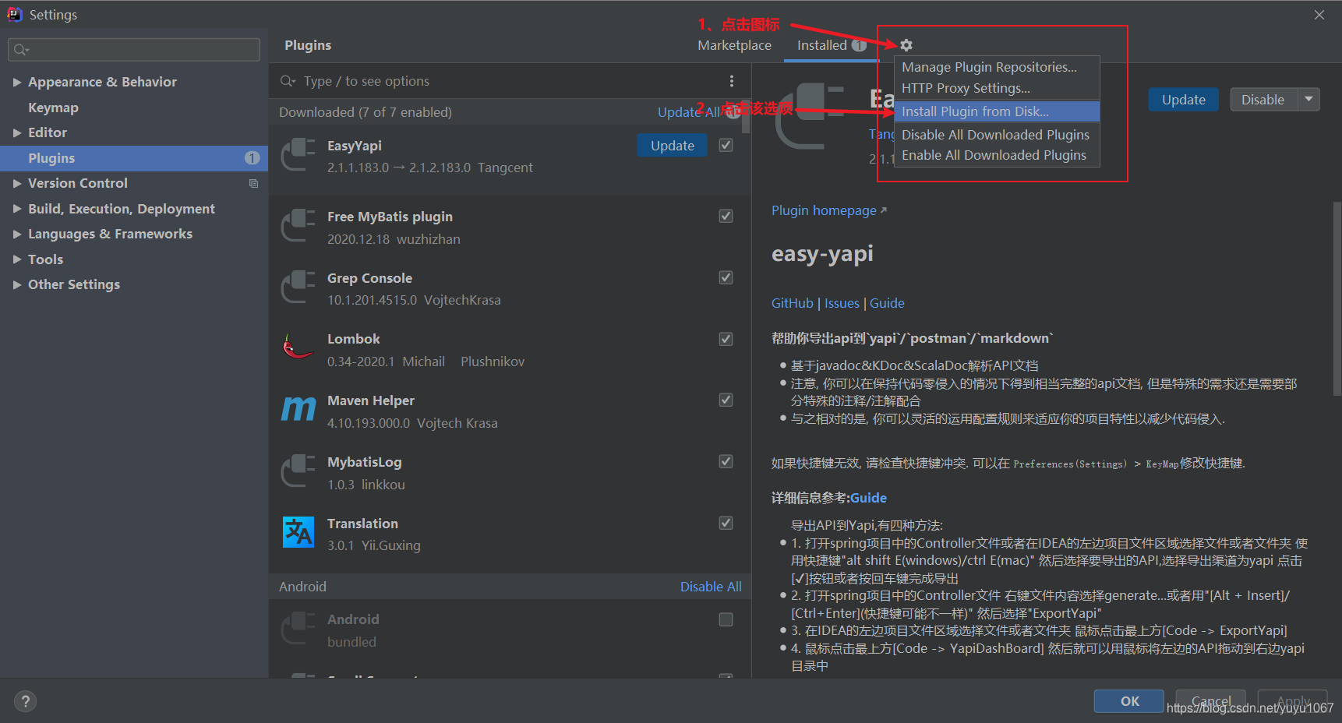
Task: Click the settings search magnifier icon
Action: pos(19,49)
